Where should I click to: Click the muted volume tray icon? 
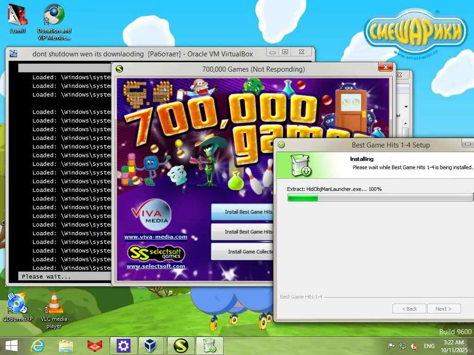click(x=414, y=346)
